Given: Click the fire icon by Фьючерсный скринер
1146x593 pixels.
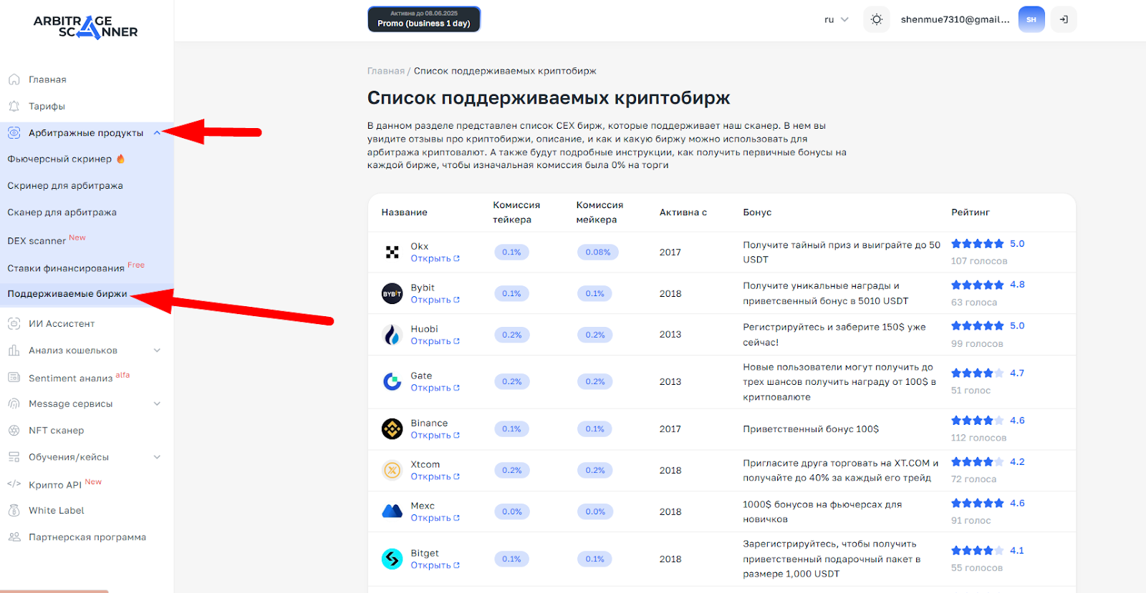Looking at the screenshot, I should tap(120, 159).
